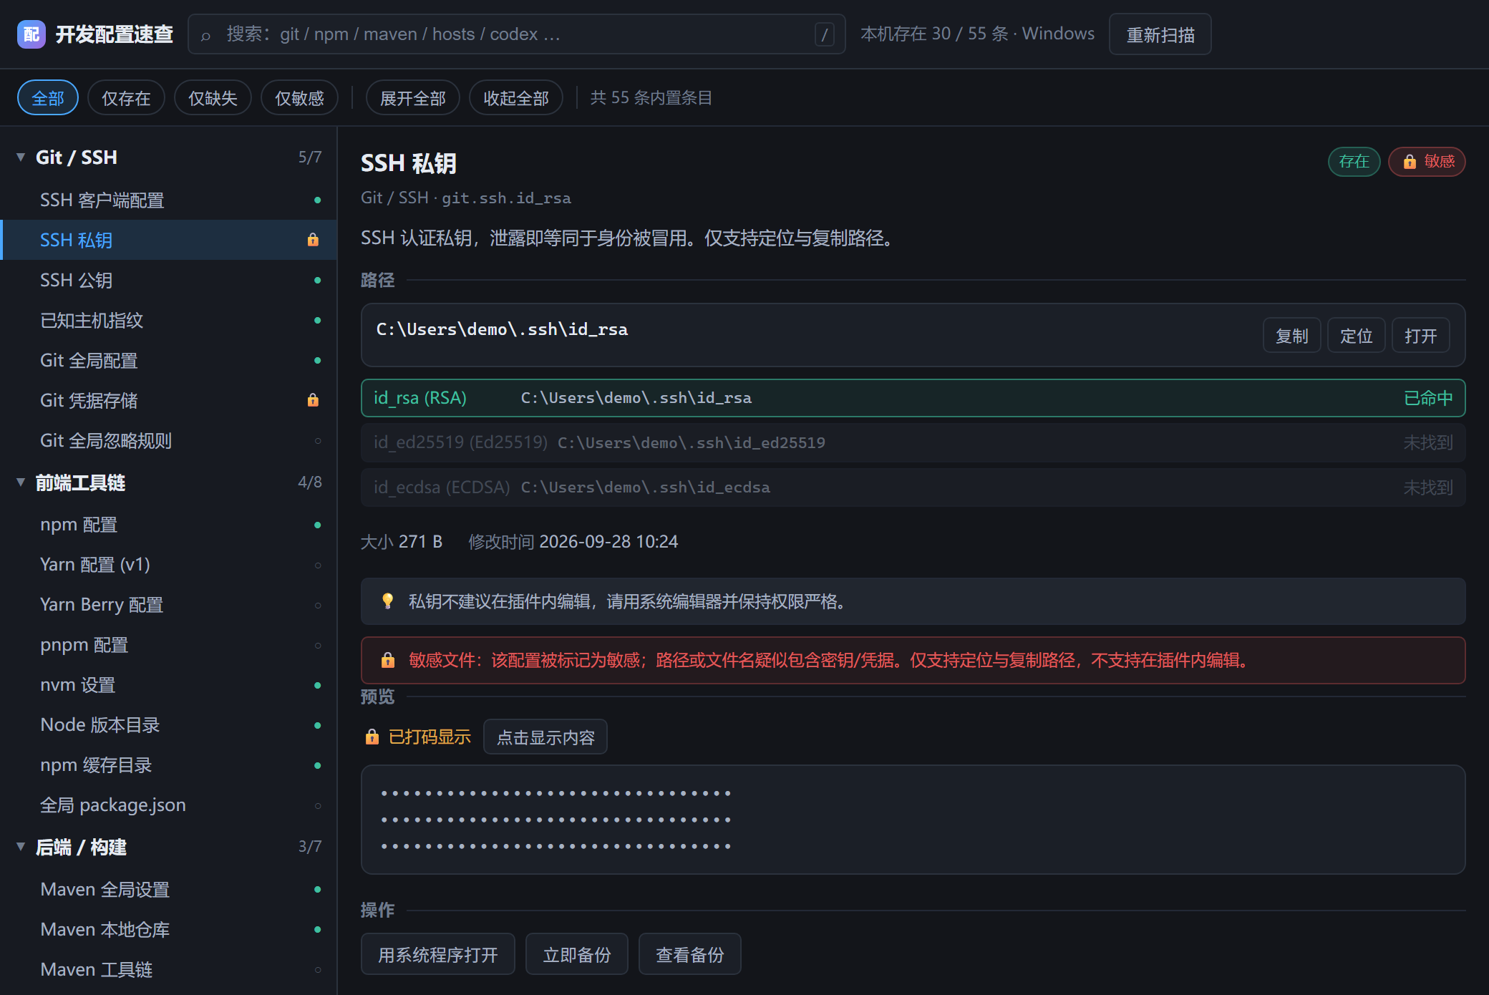The height and width of the screenshot is (995, 1489).
Task: Click the lightbulb tip icon
Action: coord(387,601)
